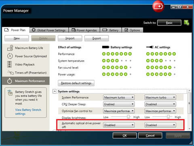Click the scrollbar down arrow
The image size is (194, 146).
coord(190,129)
